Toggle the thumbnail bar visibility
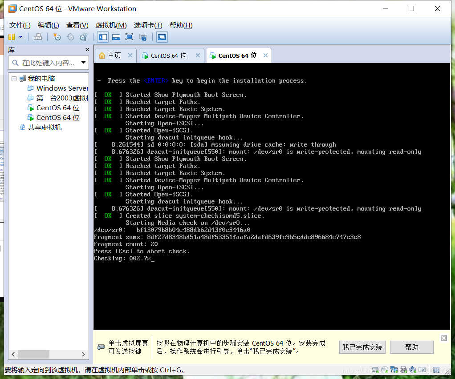 tap(116, 37)
